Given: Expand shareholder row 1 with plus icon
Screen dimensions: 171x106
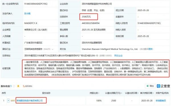Looking at the screenshot, I should click(x=8, y=100).
